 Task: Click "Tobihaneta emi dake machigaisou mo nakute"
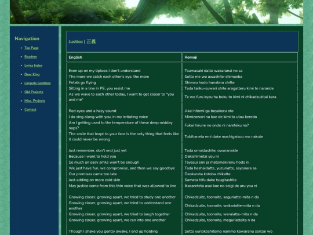pos(224,137)
